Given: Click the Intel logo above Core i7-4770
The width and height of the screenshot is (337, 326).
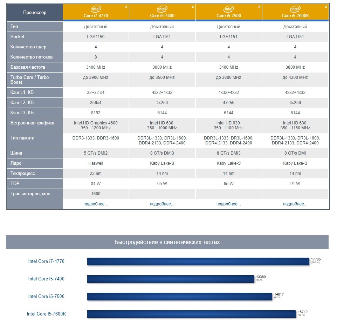Looking at the screenshot, I should (x=96, y=9).
